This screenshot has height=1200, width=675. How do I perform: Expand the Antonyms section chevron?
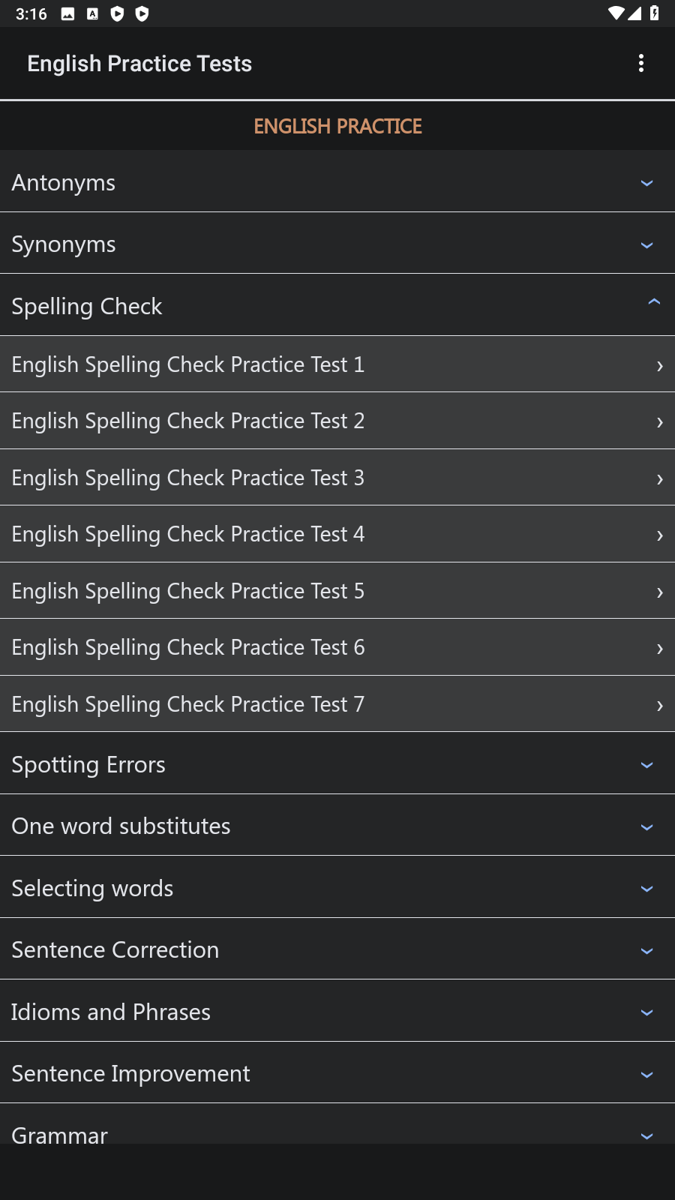[646, 183]
